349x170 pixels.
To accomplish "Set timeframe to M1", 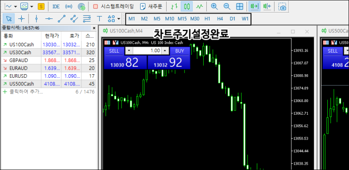I will [132, 19].
